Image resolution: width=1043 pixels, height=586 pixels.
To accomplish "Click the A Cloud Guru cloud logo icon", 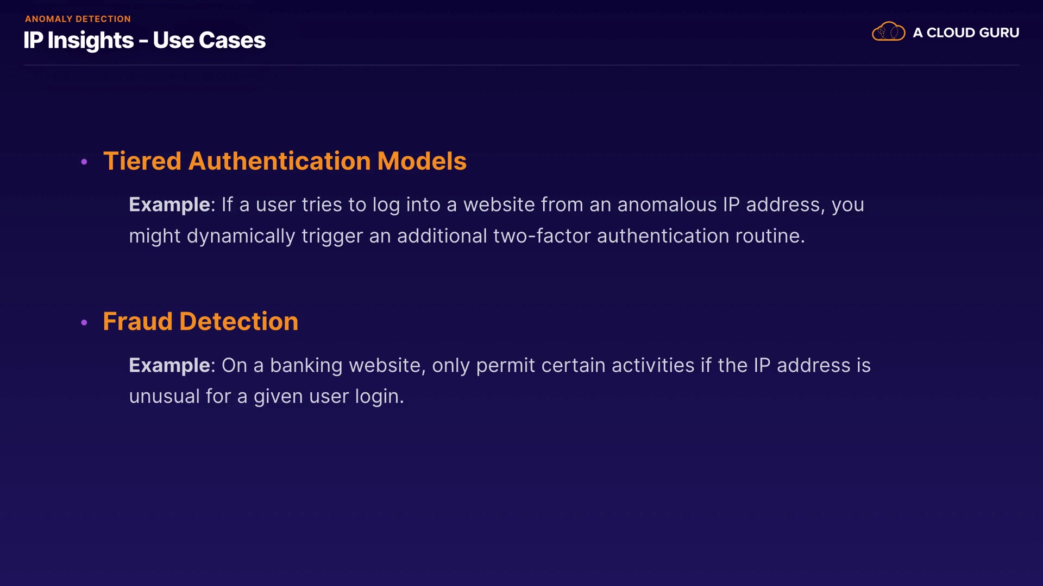I will pyautogui.click(x=888, y=32).
